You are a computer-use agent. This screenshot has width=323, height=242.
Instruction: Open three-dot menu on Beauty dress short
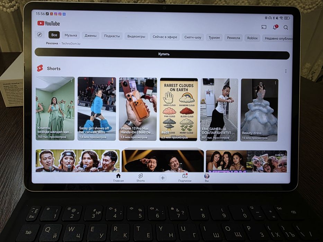click(x=276, y=83)
